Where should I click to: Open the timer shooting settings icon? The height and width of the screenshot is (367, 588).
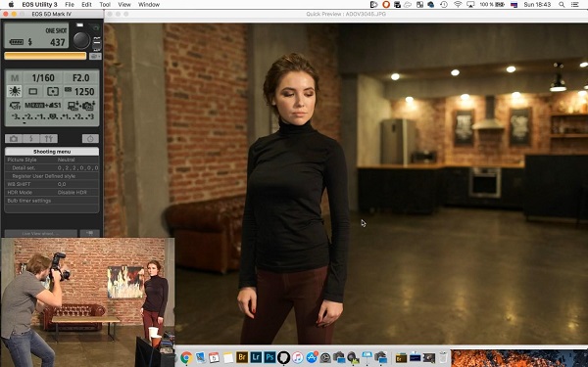tap(90, 139)
